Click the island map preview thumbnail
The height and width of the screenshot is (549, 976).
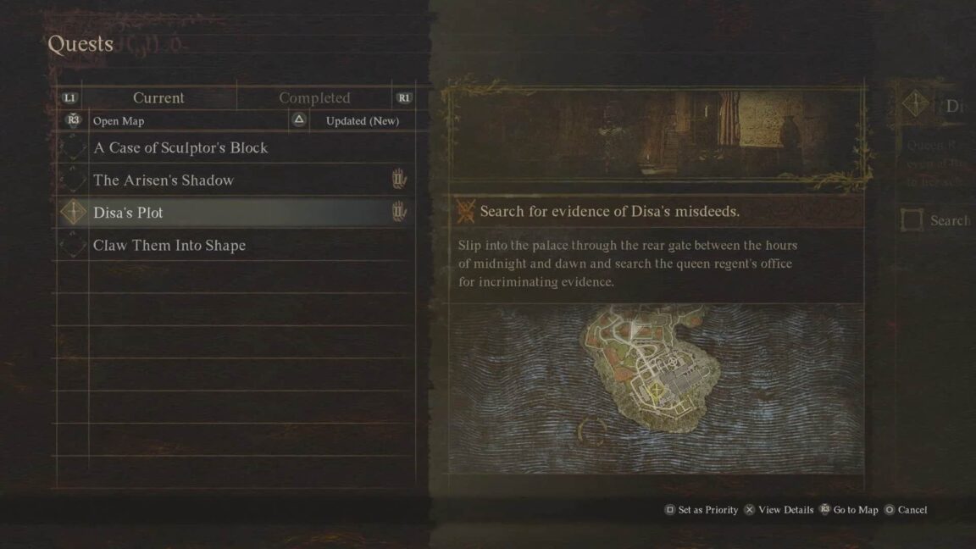[656, 388]
